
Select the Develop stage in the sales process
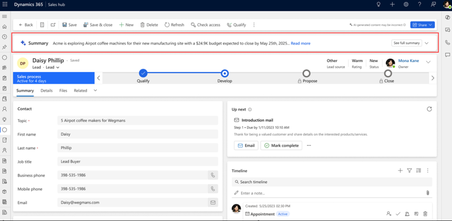[225, 74]
